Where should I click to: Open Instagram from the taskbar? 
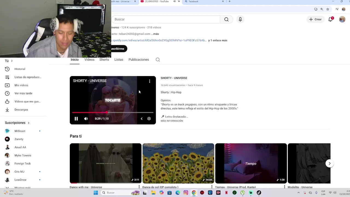coord(186,193)
